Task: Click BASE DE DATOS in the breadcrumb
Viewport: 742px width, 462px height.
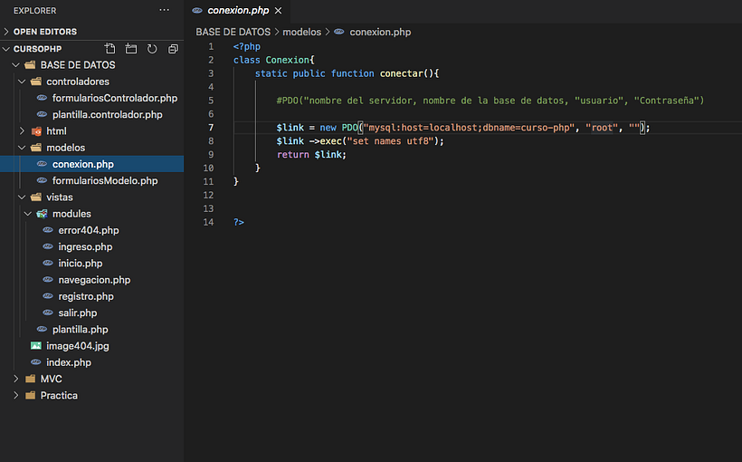Action: click(233, 32)
